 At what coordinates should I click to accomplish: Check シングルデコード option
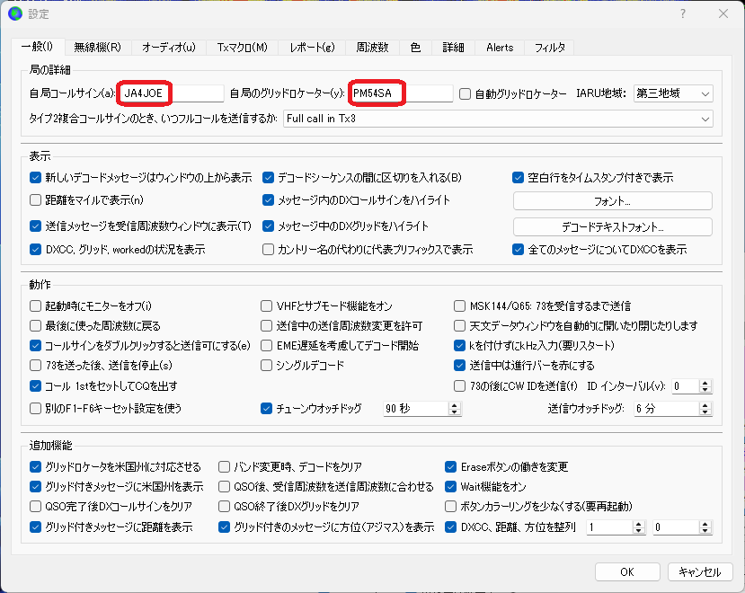click(267, 366)
